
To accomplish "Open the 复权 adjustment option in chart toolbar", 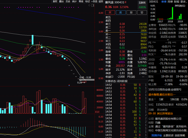I will point(55,1).
